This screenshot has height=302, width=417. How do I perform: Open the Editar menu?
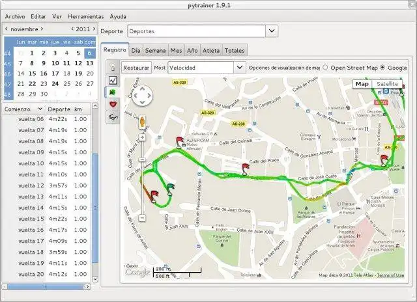click(x=38, y=16)
